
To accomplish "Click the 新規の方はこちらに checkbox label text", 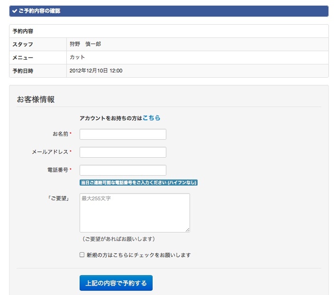I will click(138, 255).
